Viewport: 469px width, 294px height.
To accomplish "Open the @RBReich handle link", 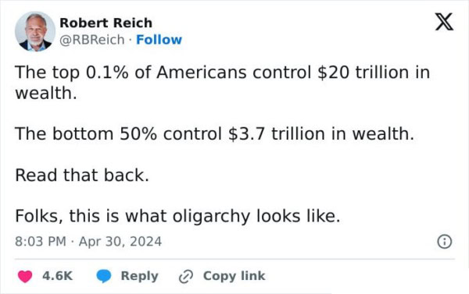I will click(91, 40).
